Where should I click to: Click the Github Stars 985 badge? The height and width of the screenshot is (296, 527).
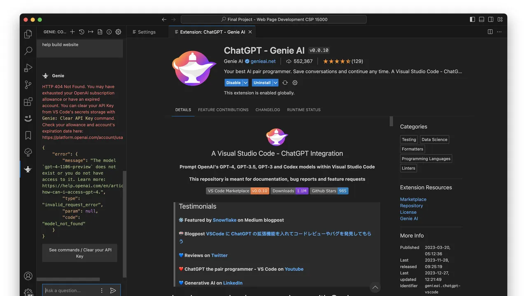[329, 191]
